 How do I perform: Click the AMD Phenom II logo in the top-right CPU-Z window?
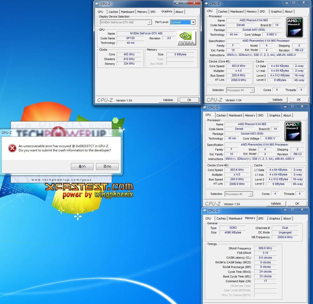pyautogui.click(x=294, y=27)
